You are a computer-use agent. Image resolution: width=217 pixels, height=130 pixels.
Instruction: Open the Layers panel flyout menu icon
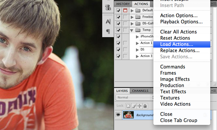coord(213,91)
